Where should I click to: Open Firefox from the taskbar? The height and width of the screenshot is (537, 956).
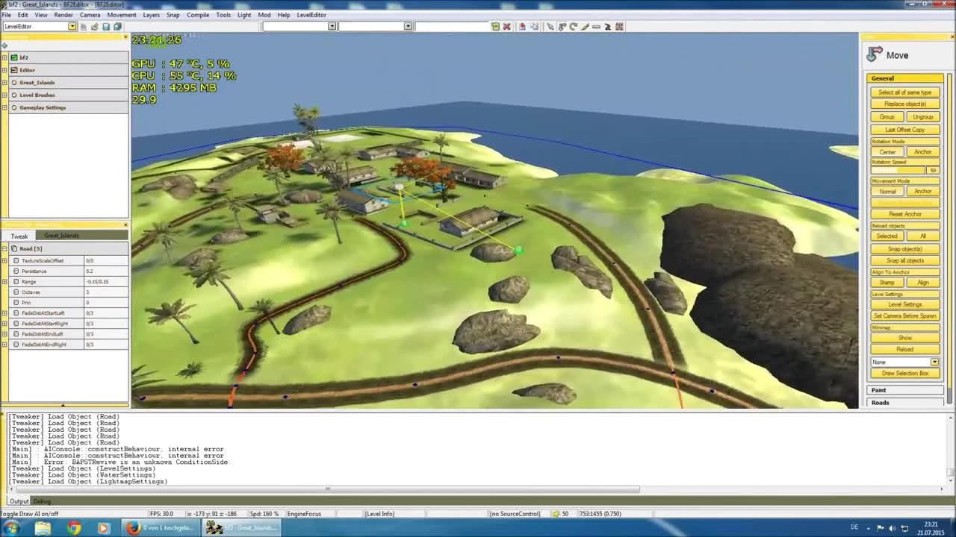(134, 527)
